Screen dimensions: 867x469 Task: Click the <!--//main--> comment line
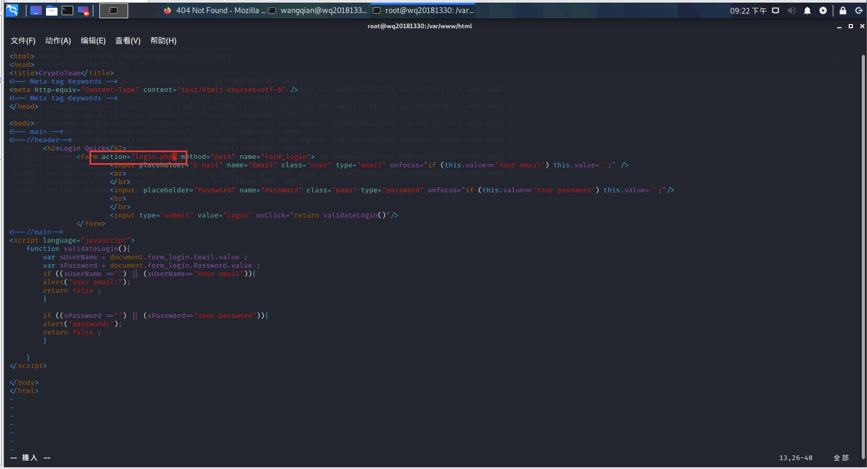pos(37,232)
